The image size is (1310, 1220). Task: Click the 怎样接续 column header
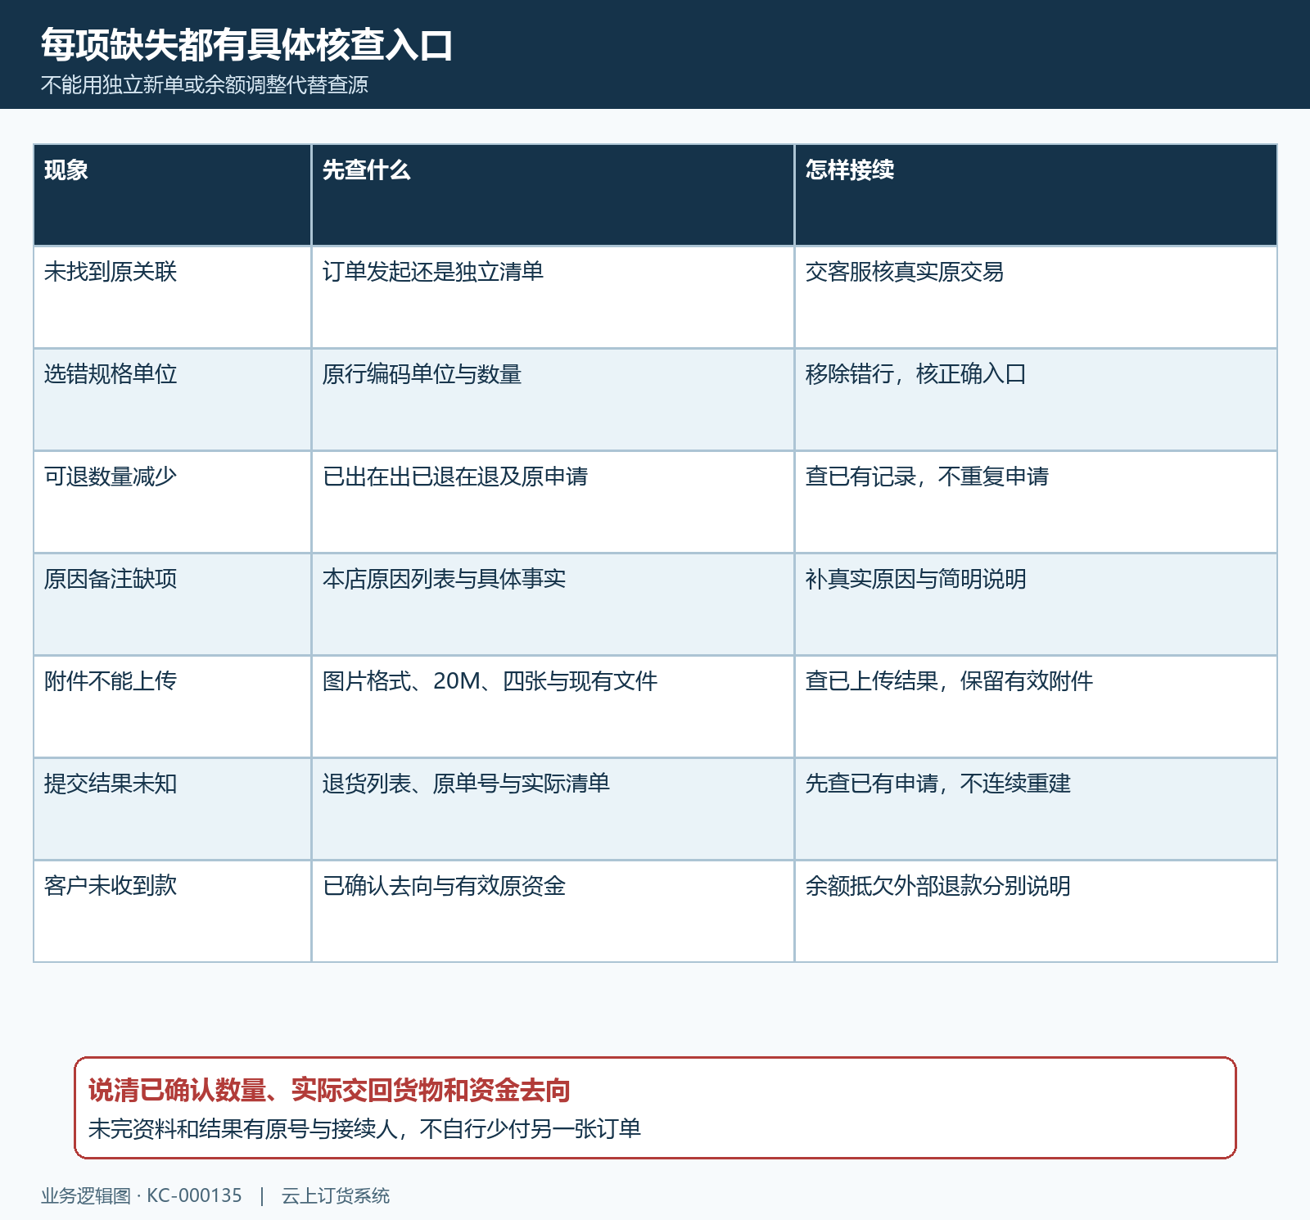point(1036,195)
